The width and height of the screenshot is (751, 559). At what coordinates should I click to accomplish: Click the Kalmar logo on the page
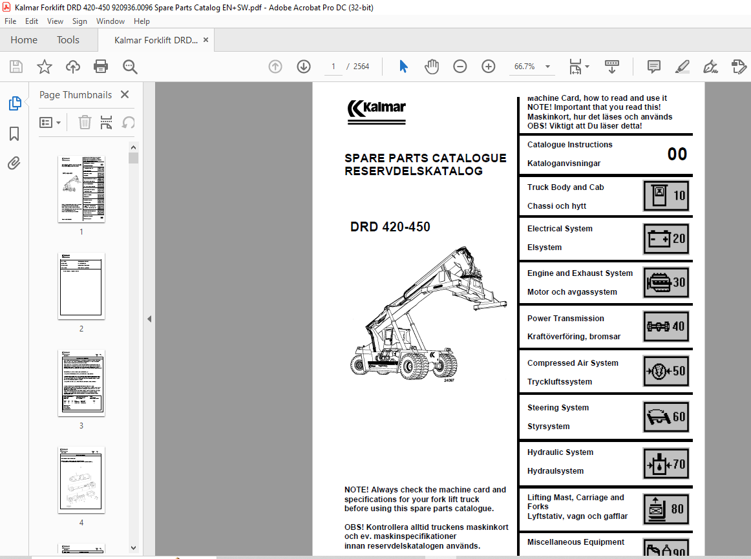tap(376, 112)
